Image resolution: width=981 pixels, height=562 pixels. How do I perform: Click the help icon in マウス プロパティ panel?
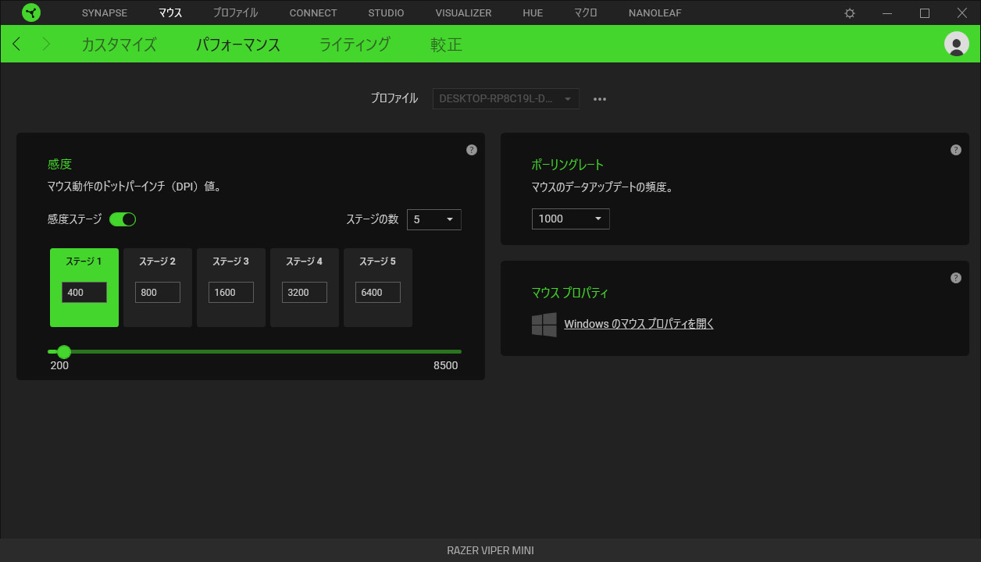pos(956,278)
